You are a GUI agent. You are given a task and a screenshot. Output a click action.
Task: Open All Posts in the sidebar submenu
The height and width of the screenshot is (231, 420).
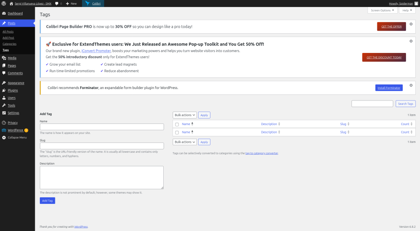pyautogui.click(x=8, y=32)
